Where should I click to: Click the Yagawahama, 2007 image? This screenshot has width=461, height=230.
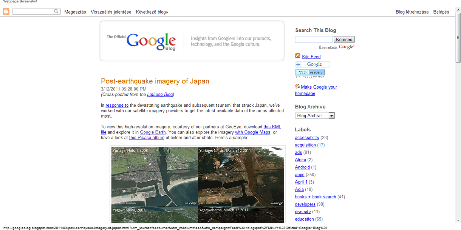pos(155,215)
